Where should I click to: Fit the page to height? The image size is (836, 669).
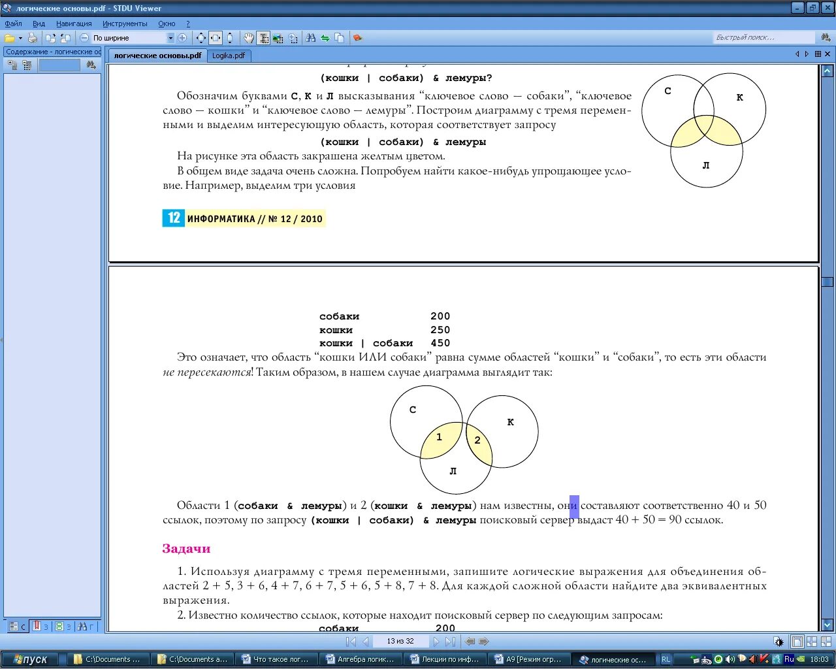229,38
